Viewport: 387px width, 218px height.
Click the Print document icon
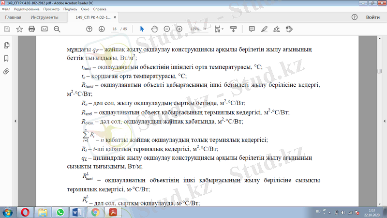32,29
